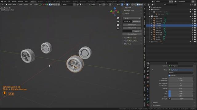The image size is (197, 110).
Task: Hide brake.004 with its eye icon
Action: 192,19
